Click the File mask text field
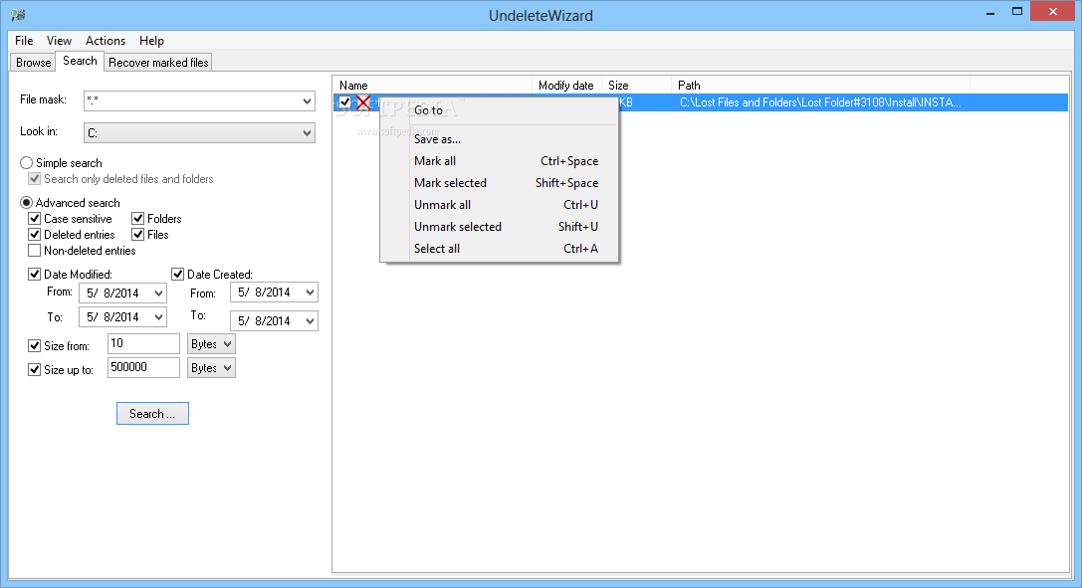Viewport: 1082px width, 588px height. click(192, 101)
